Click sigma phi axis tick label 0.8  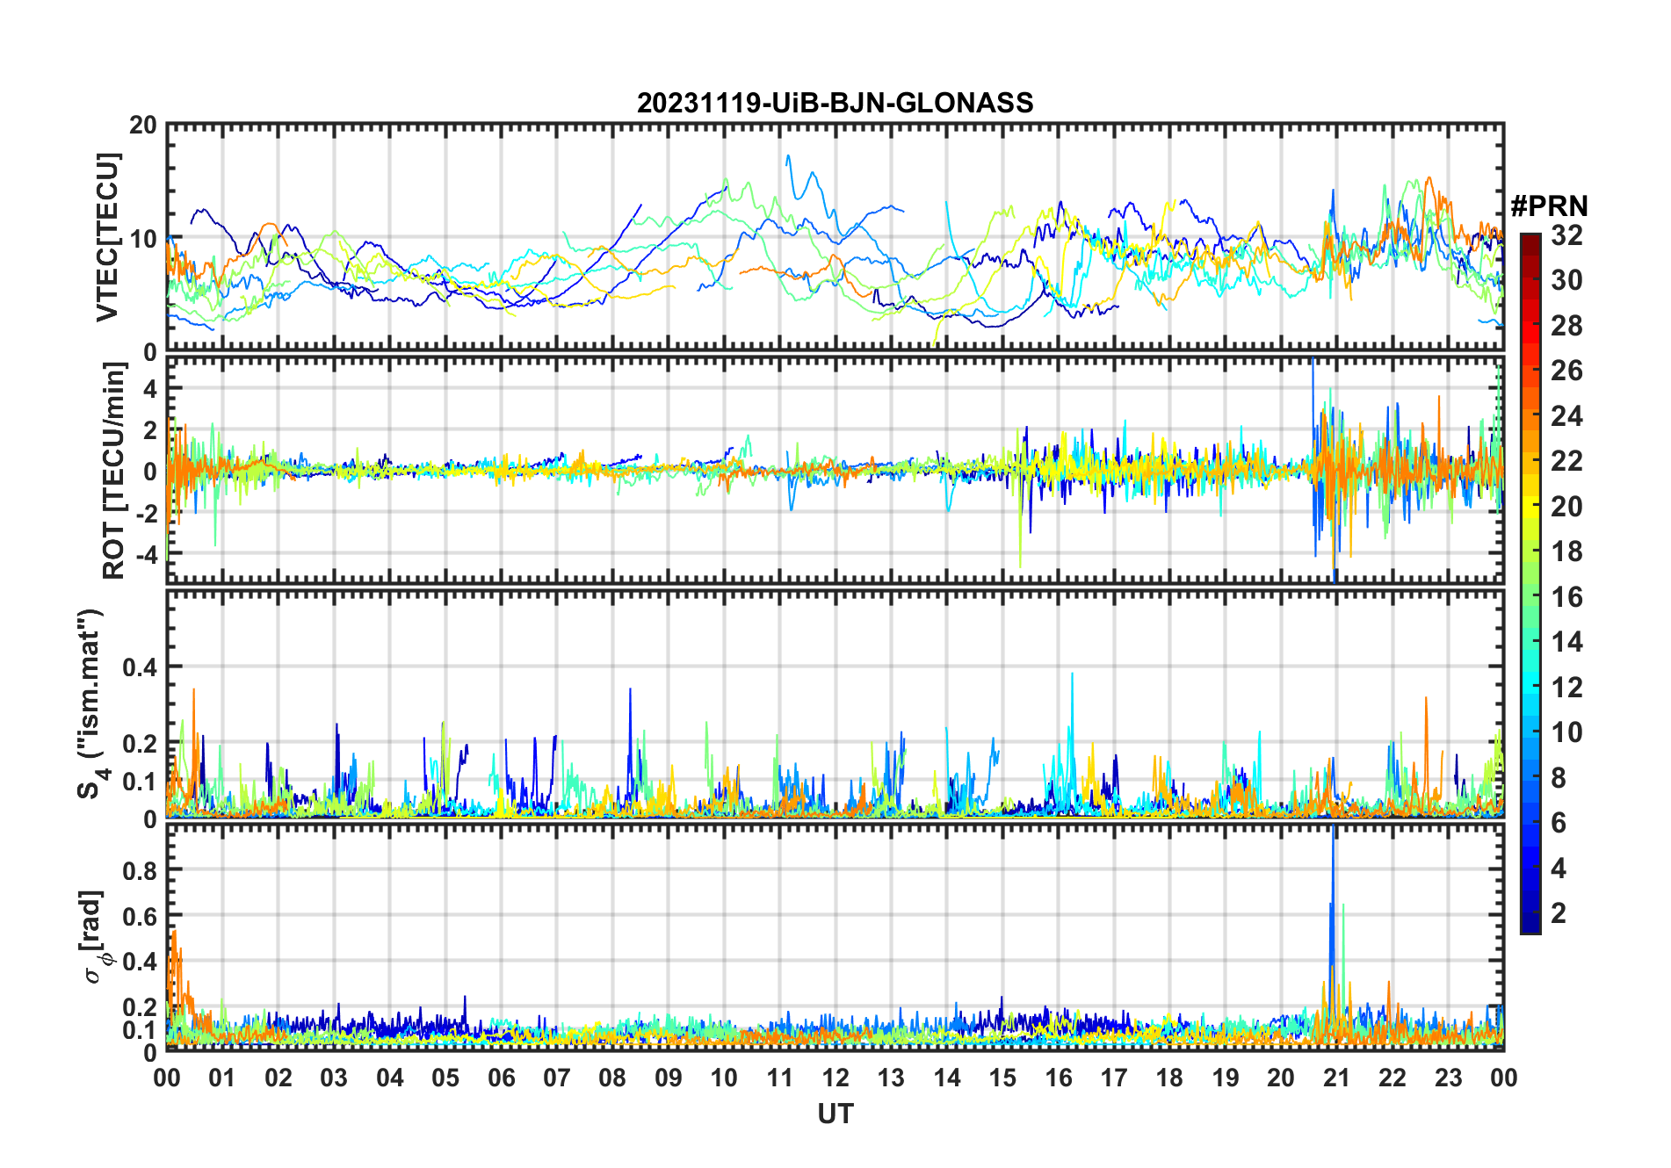tap(140, 870)
